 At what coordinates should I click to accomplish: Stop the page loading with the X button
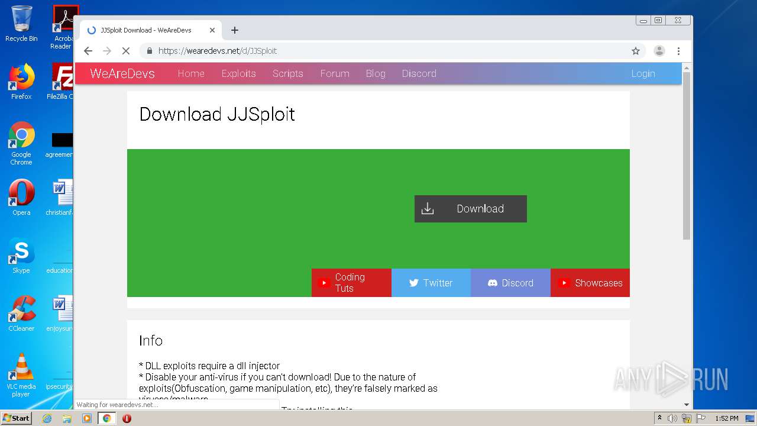coord(126,51)
